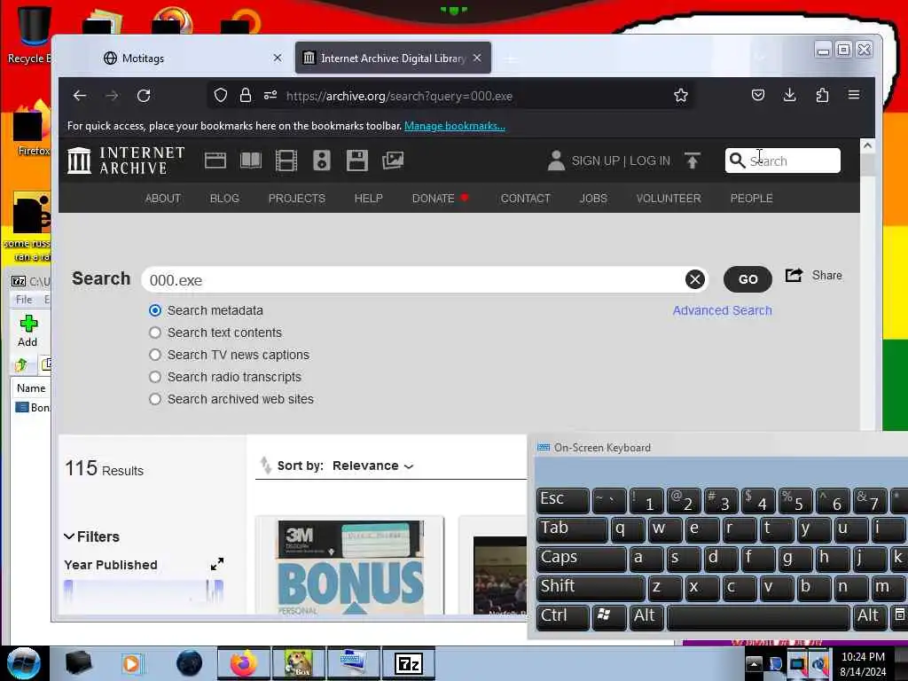The image size is (908, 681).
Task: Open BLOG in the Archive navigation
Action: tap(224, 198)
